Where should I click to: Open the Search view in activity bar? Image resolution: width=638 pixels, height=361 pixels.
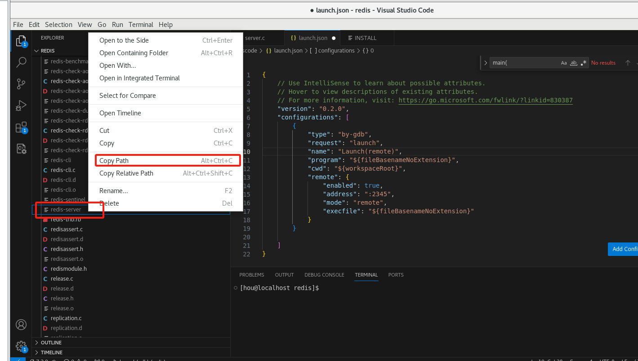click(21, 62)
